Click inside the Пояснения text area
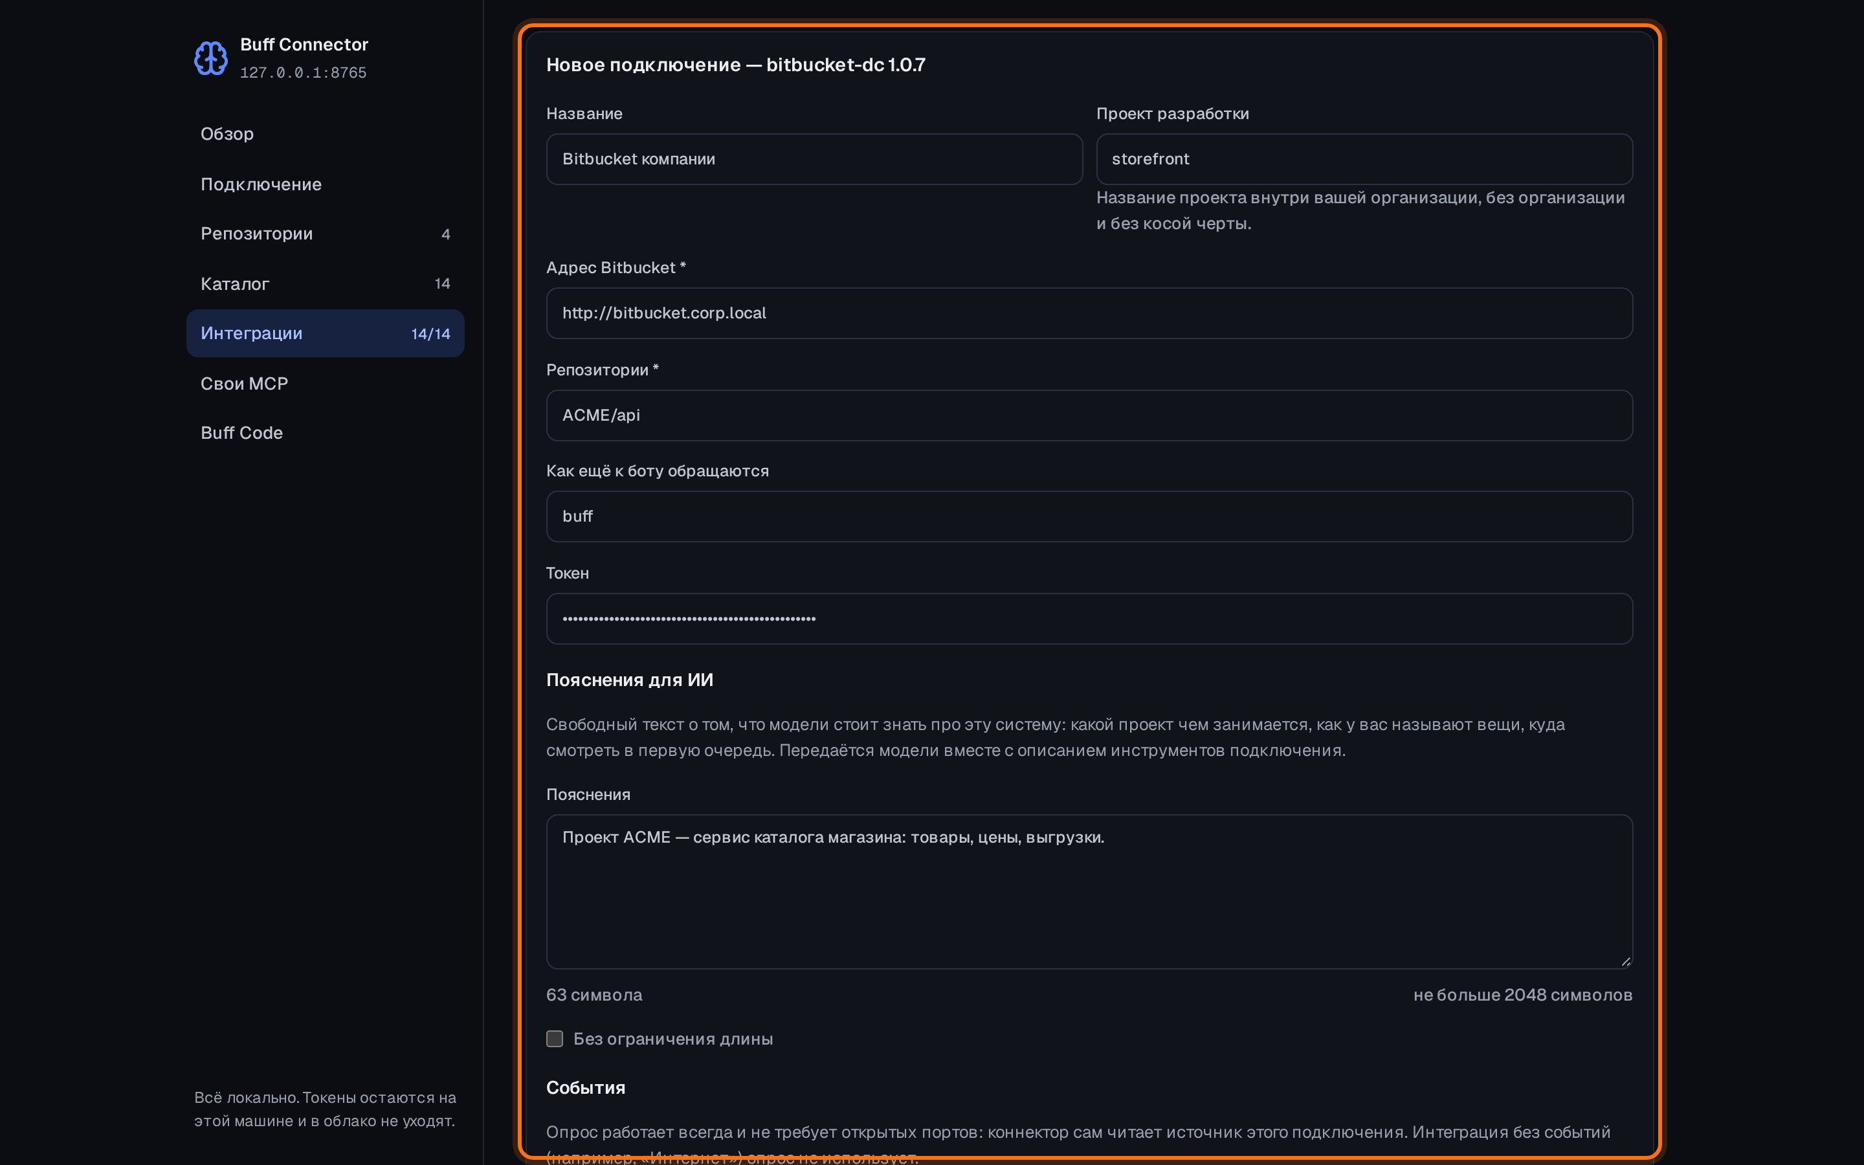 tap(1089, 891)
